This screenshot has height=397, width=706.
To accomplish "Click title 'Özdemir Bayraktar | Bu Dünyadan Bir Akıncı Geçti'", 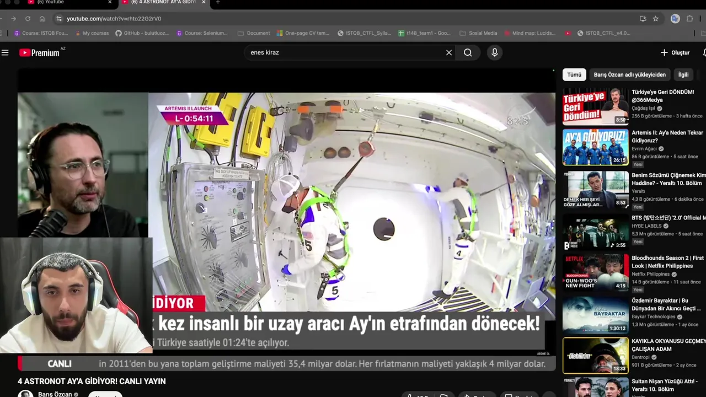I will click(666, 304).
